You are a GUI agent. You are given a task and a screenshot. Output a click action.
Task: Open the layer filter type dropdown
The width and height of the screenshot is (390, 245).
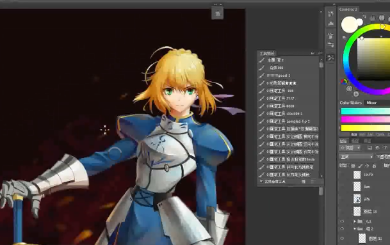[350, 148]
